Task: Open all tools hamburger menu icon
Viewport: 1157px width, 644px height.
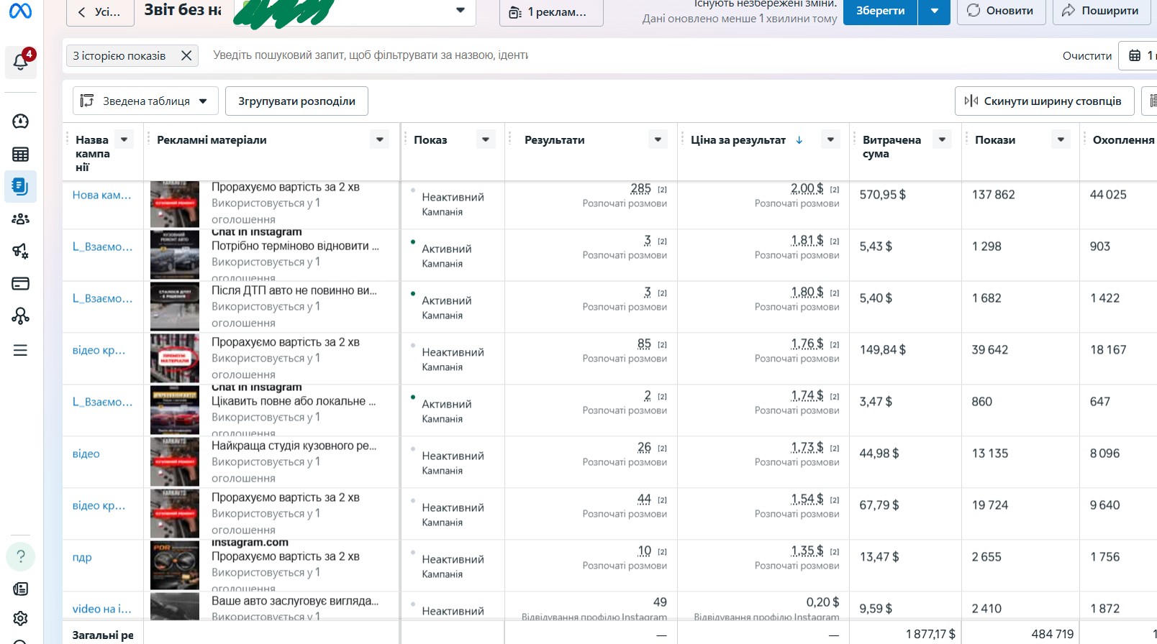Action: [x=21, y=350]
